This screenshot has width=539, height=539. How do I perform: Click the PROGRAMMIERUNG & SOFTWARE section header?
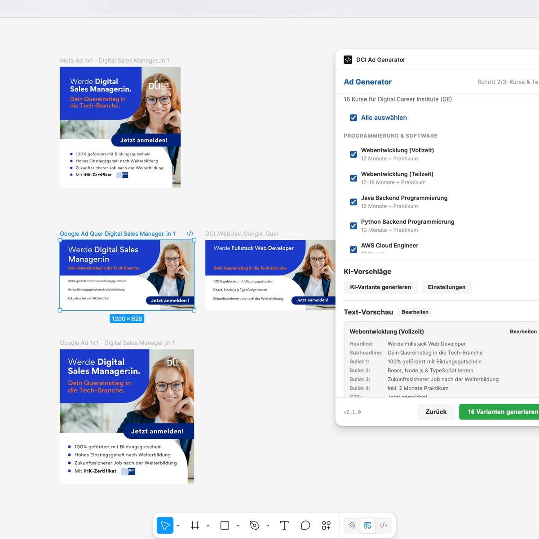click(x=390, y=136)
